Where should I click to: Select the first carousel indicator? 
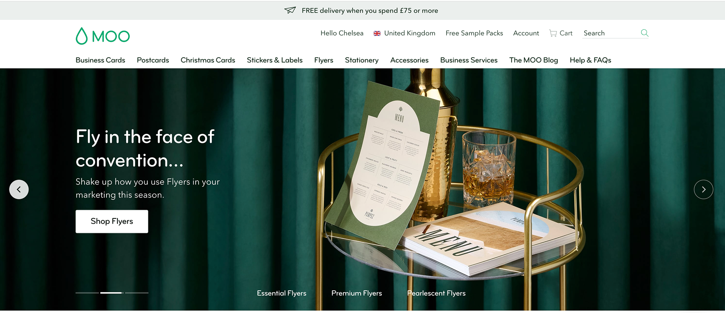pos(87,293)
